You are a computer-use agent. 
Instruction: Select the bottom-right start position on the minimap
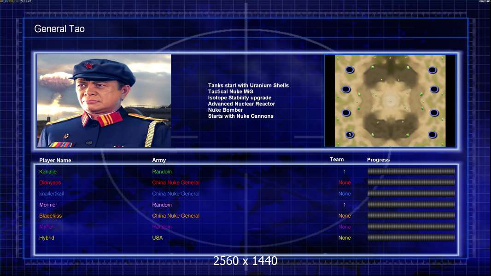click(433, 135)
